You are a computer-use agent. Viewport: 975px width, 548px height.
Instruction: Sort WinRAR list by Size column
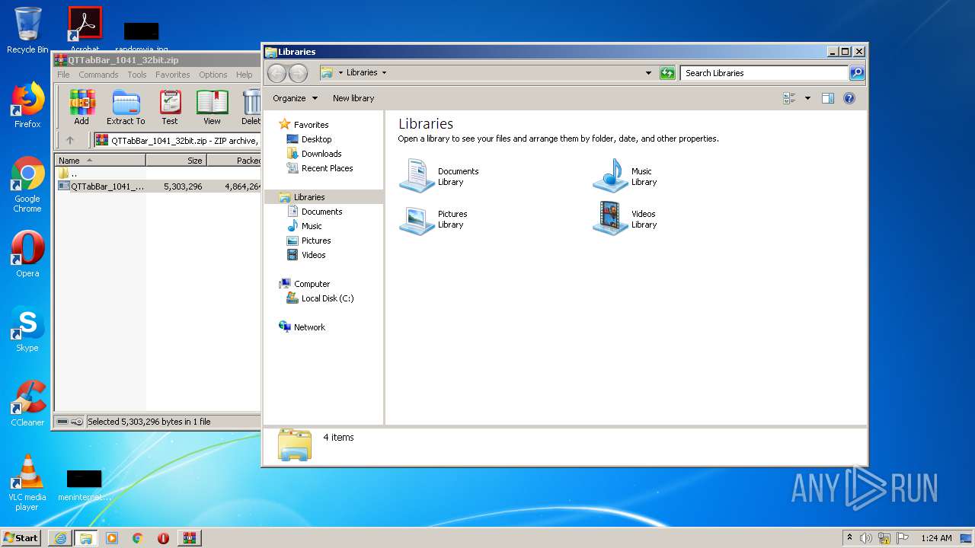(x=176, y=161)
